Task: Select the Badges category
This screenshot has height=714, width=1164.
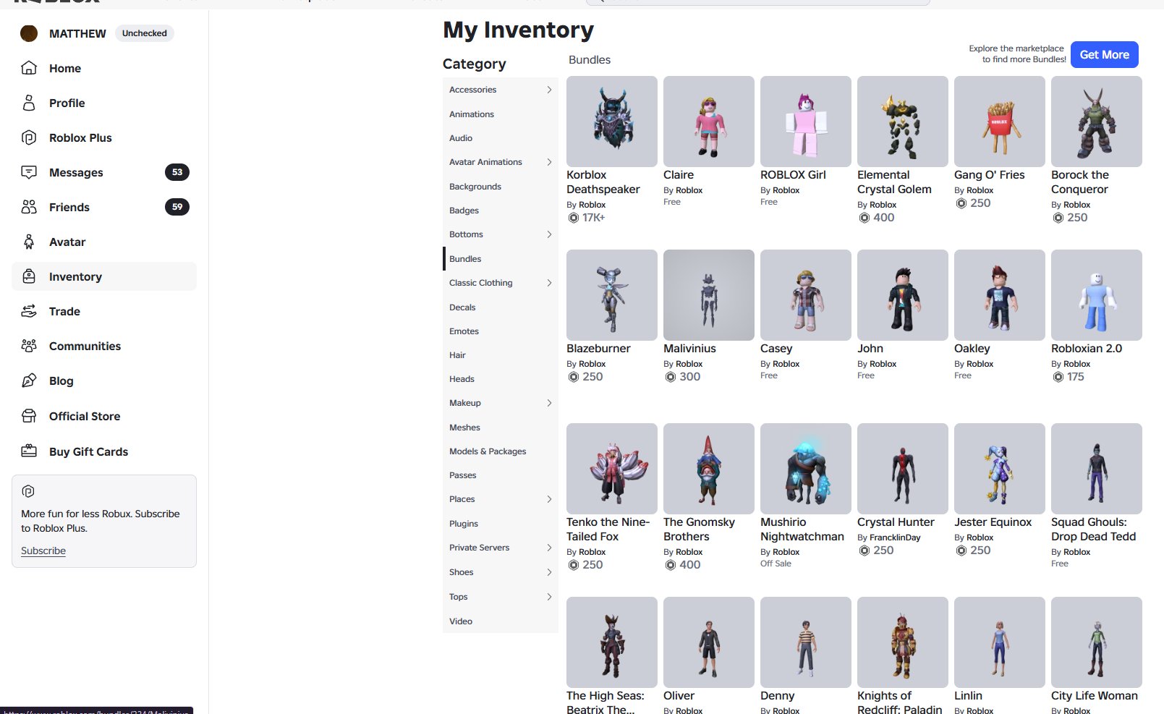Action: coord(500,211)
